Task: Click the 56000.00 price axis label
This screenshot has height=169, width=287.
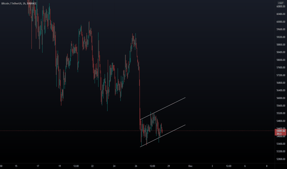Action: pos(281,98)
